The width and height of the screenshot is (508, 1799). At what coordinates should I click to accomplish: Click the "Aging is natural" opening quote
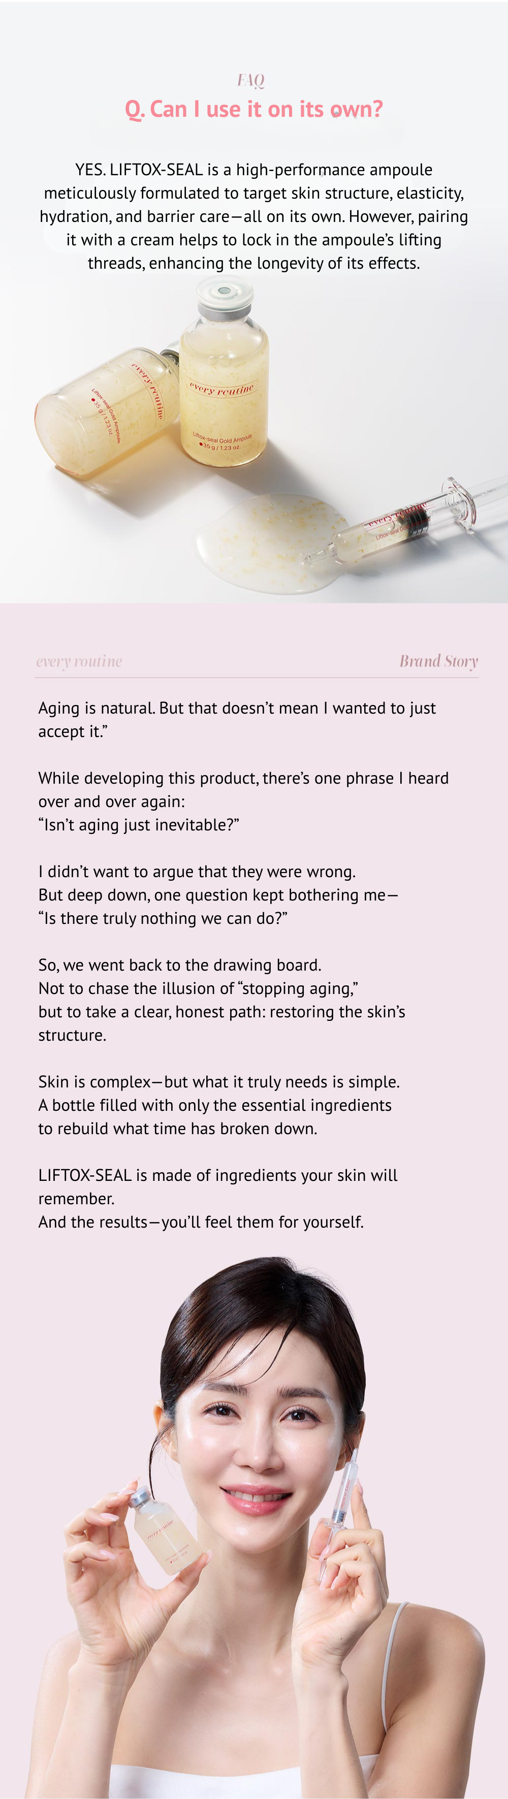tap(237, 719)
